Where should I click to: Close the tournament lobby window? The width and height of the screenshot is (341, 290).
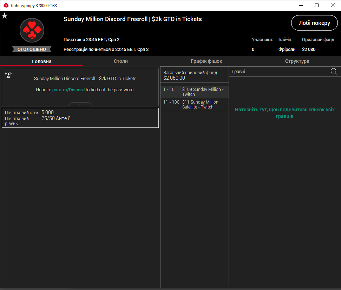click(x=333, y=5)
